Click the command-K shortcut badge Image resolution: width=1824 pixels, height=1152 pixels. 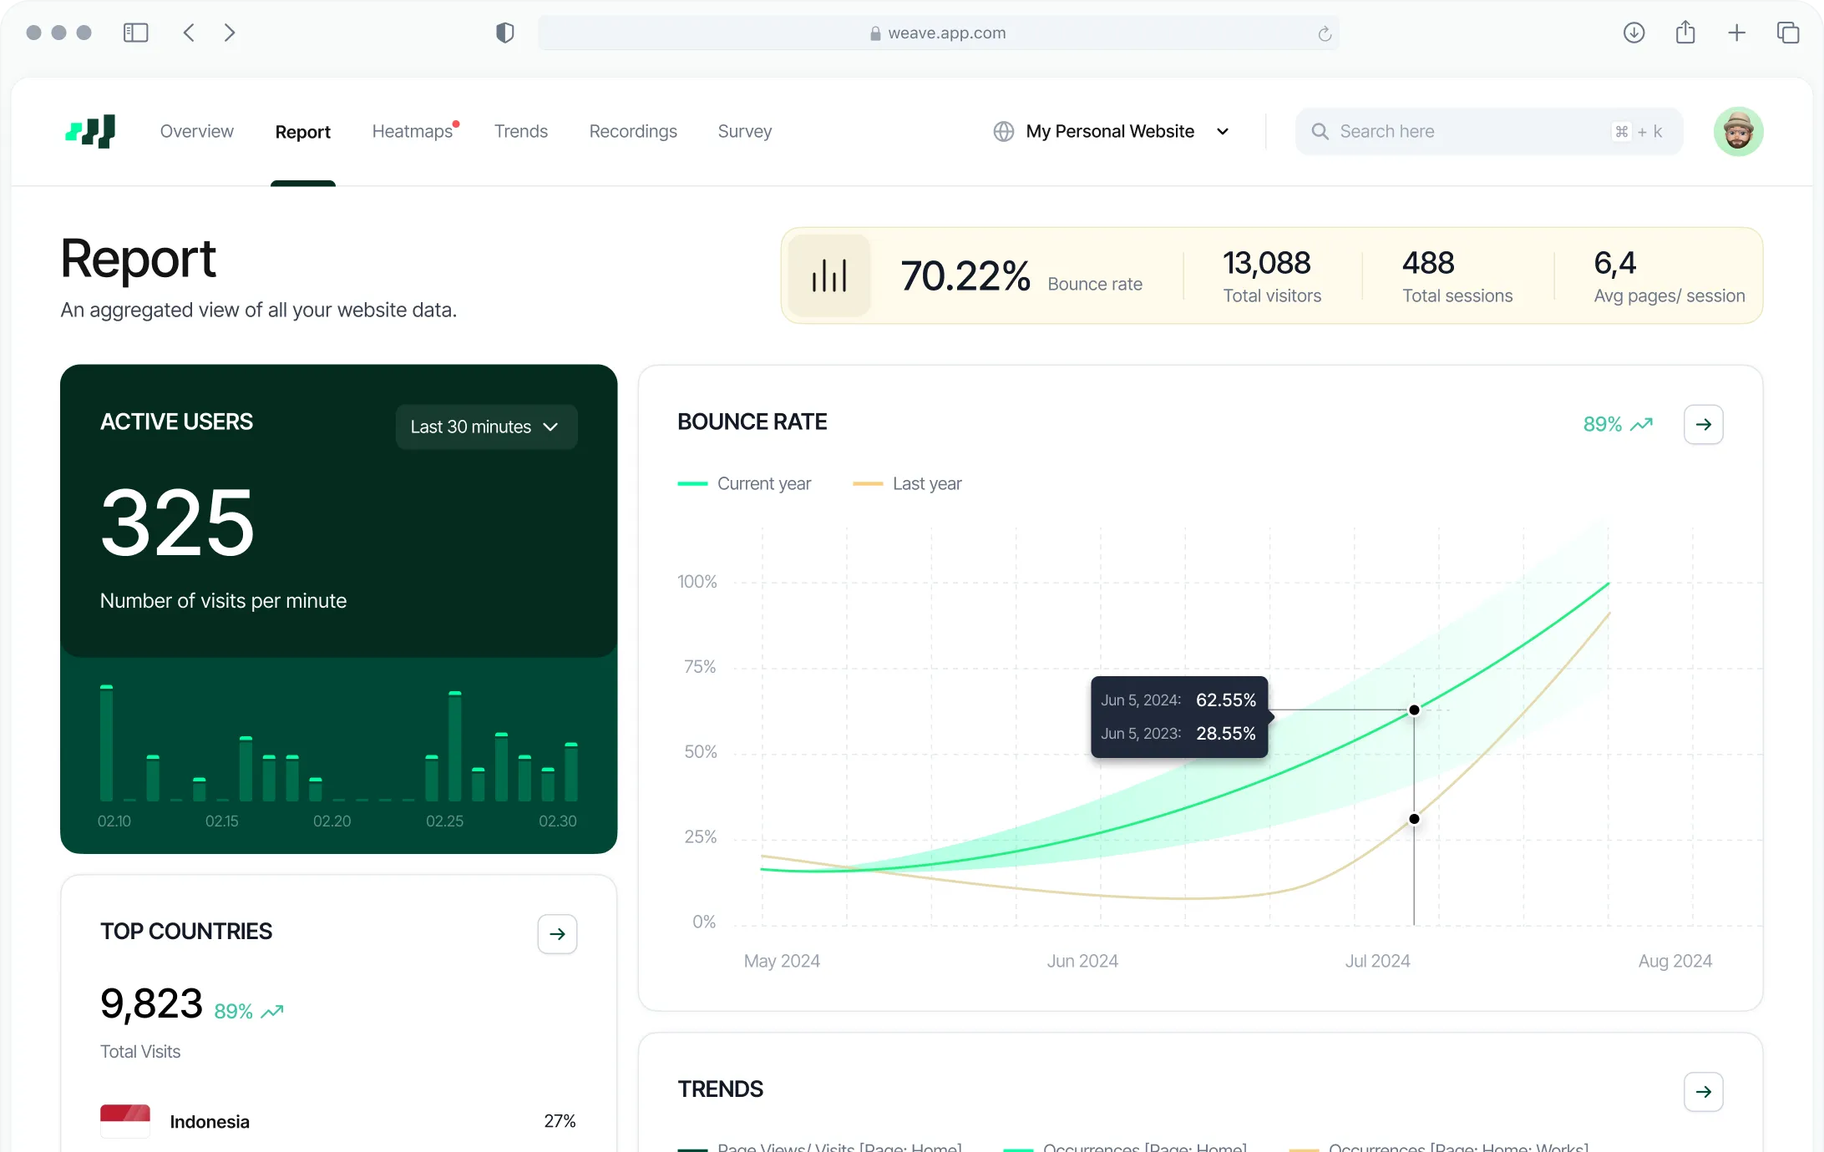[1637, 131]
